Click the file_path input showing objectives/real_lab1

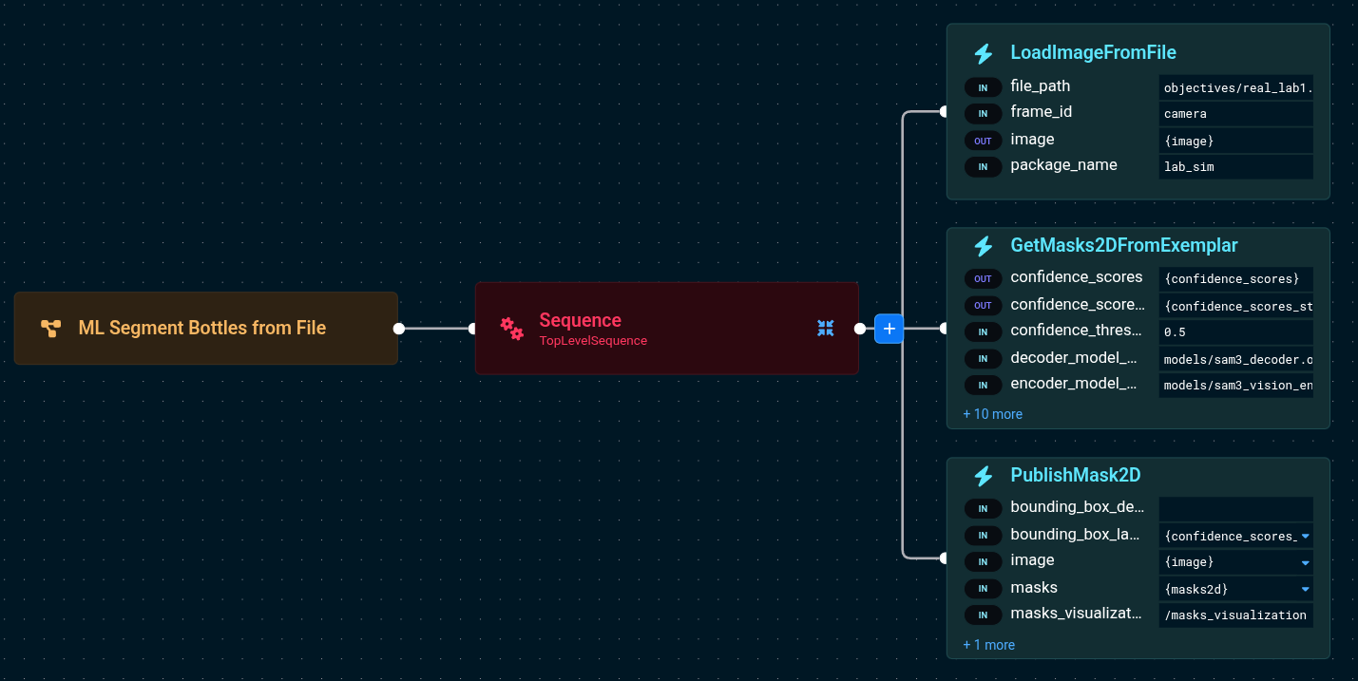point(1235,87)
